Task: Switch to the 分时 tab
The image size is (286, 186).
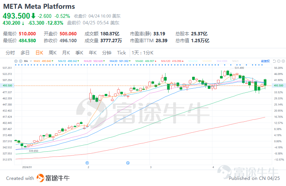Action: coord(10,53)
